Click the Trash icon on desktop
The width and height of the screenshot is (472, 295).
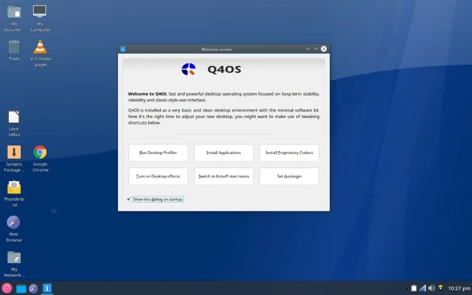14,47
